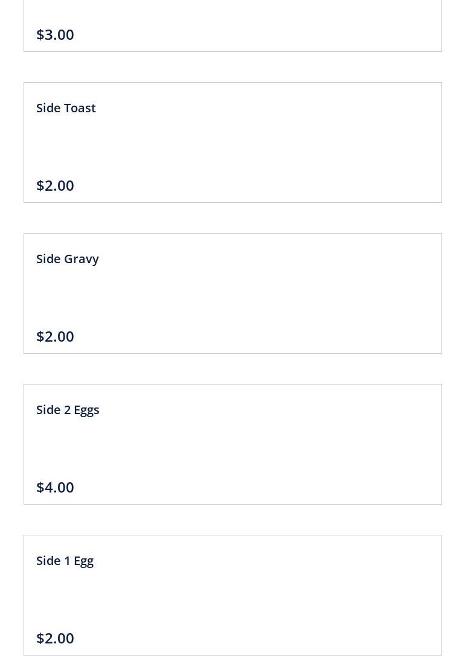Select the Side Gravy item title
Screen dimensions: 465x670
click(68, 259)
